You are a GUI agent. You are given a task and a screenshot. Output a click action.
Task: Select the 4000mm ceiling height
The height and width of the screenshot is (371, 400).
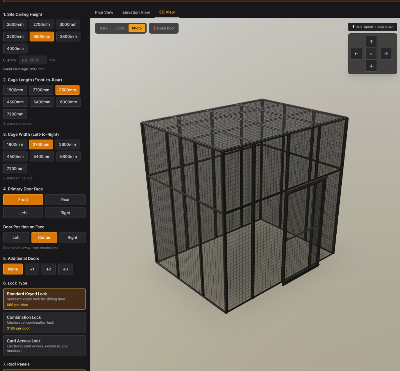tap(15, 49)
